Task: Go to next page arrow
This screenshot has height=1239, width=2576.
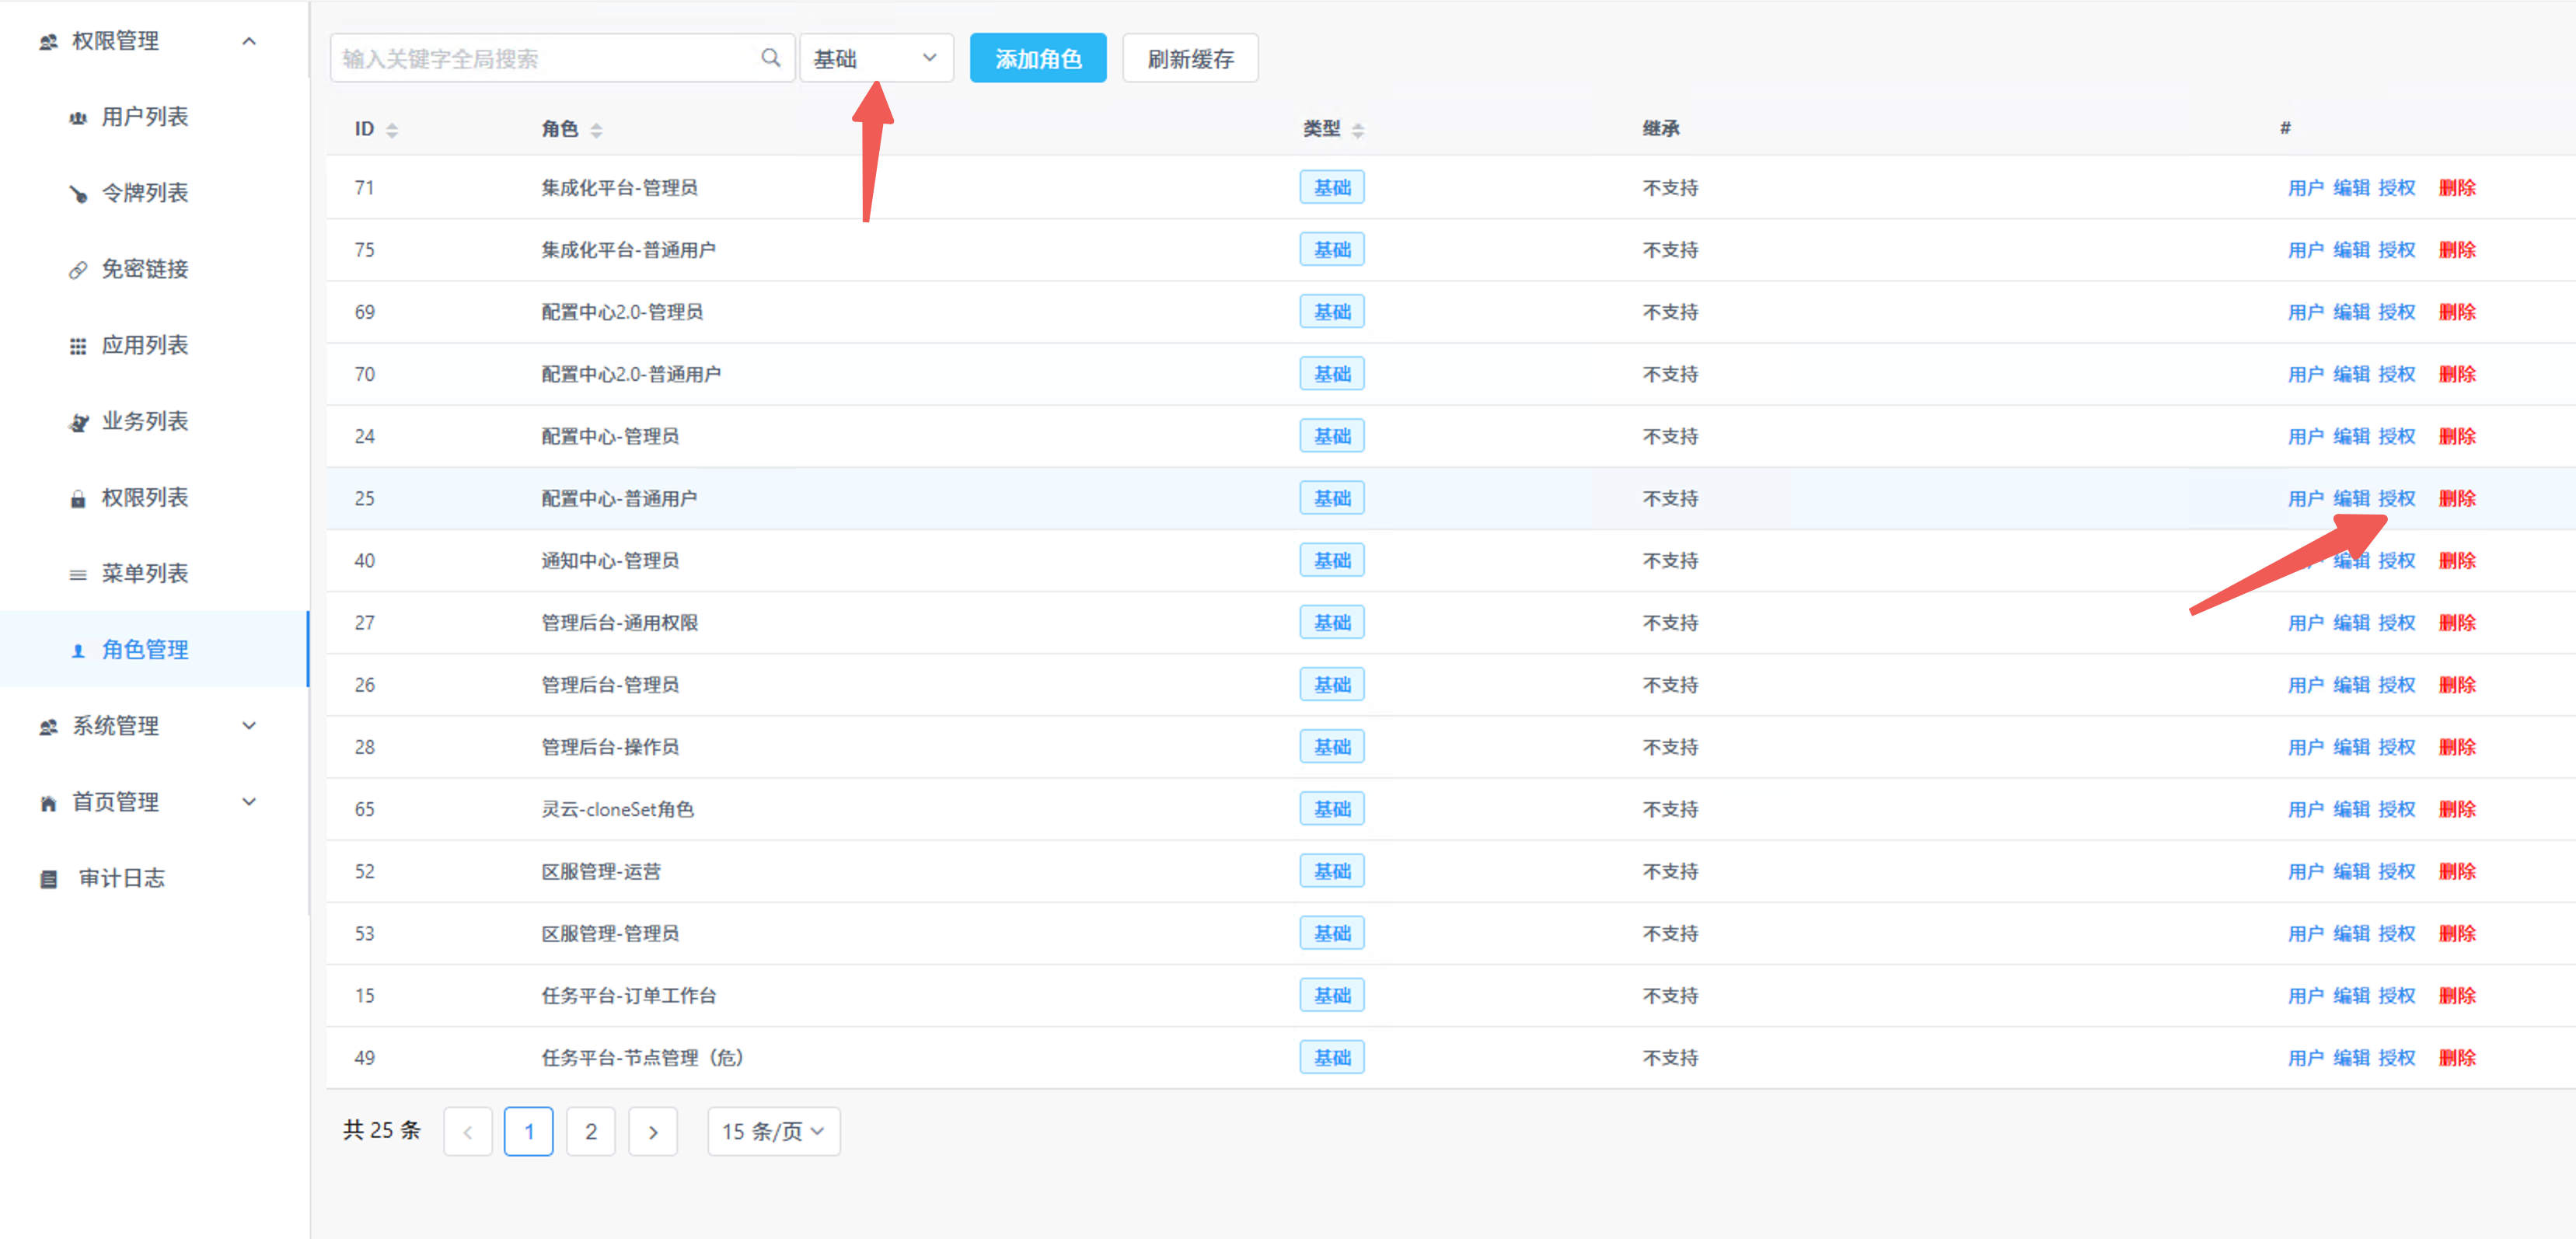Action: click(653, 1132)
